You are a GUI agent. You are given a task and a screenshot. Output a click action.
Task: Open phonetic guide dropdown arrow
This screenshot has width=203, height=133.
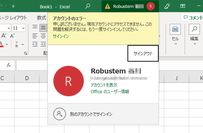coord(23,44)
